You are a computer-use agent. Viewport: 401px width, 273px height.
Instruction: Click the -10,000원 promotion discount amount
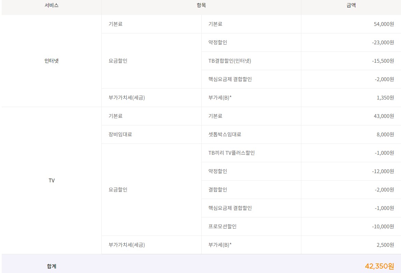click(383, 227)
